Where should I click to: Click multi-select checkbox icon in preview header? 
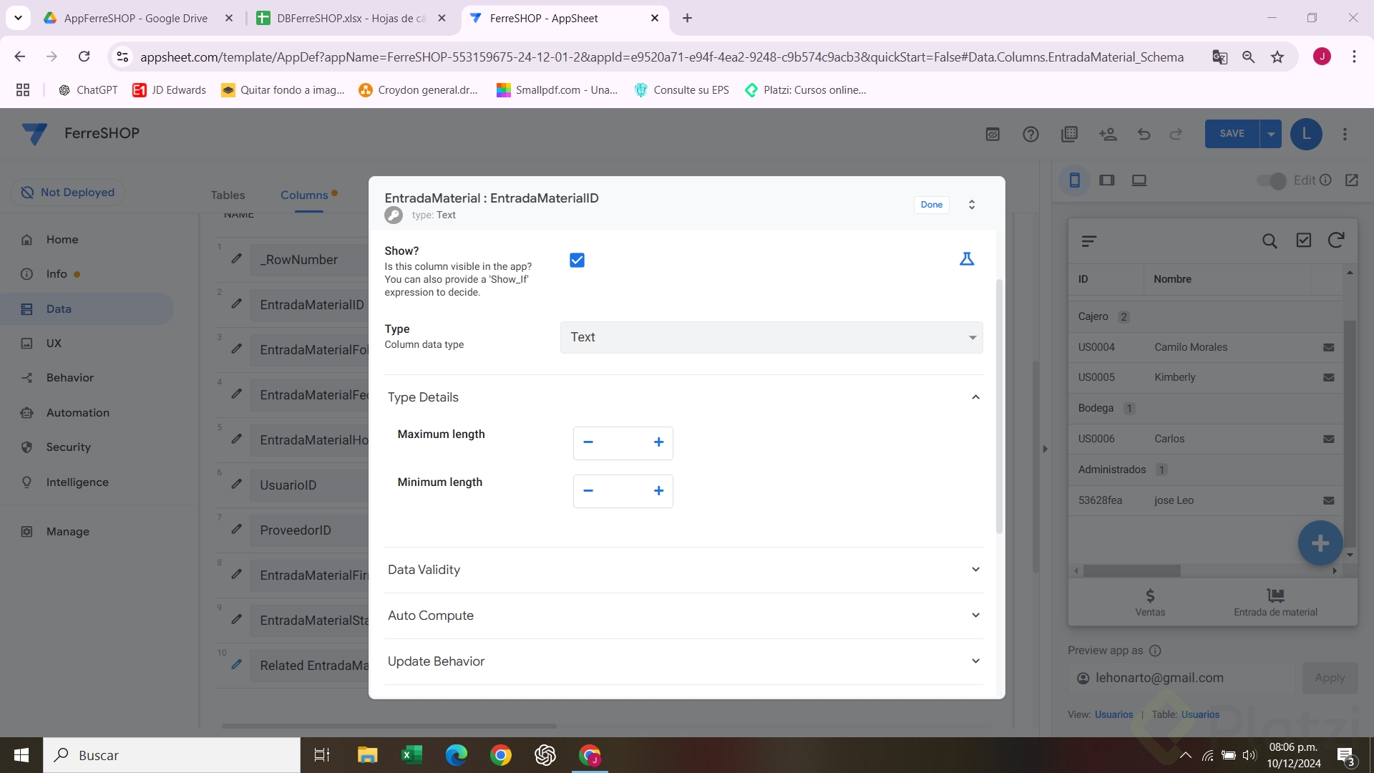(1303, 240)
